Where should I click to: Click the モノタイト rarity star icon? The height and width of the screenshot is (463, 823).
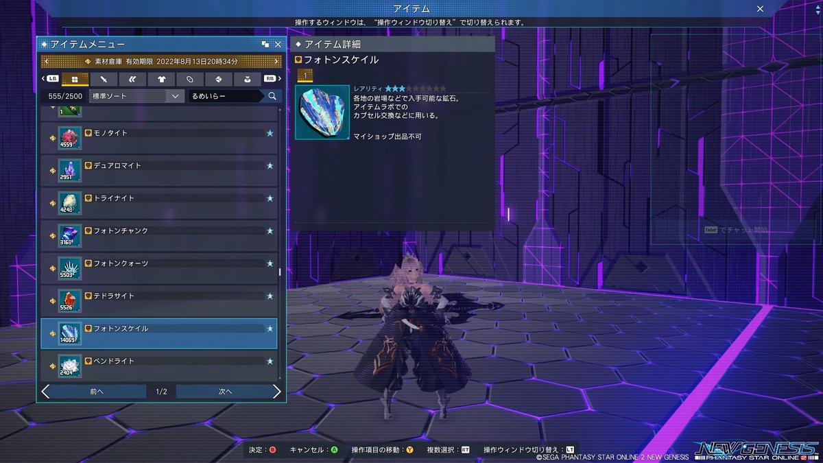point(270,133)
